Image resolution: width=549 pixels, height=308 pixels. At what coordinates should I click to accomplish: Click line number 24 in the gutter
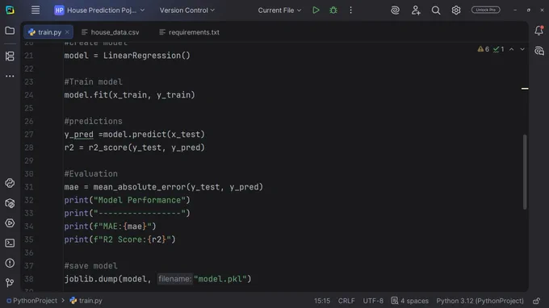pos(29,95)
